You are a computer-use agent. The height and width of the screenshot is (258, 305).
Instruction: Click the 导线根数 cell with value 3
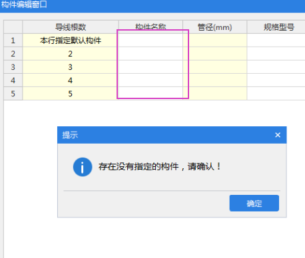[71, 67]
